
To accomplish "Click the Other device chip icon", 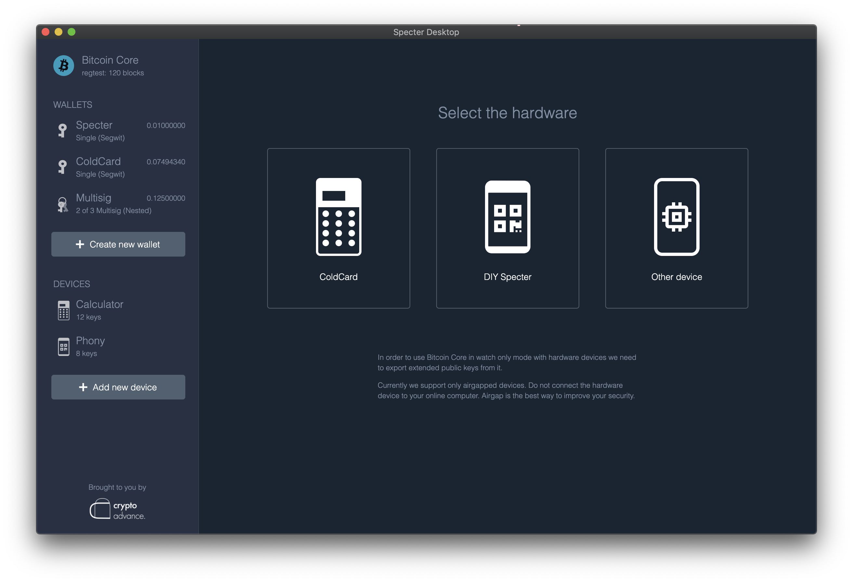I will pyautogui.click(x=676, y=217).
